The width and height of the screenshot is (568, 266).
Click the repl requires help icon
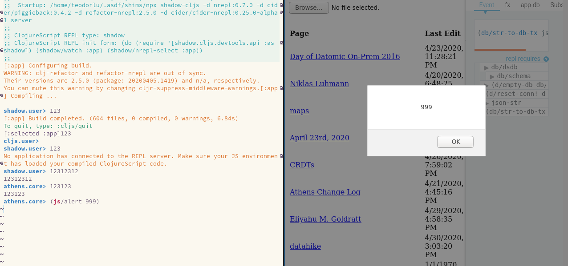click(x=545, y=58)
